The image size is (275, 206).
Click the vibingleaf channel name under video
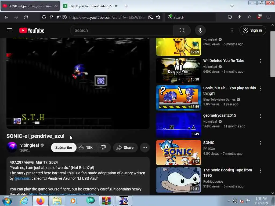[x=30, y=145]
